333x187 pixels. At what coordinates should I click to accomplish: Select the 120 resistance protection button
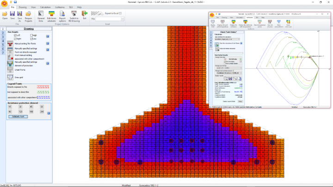(21, 111)
